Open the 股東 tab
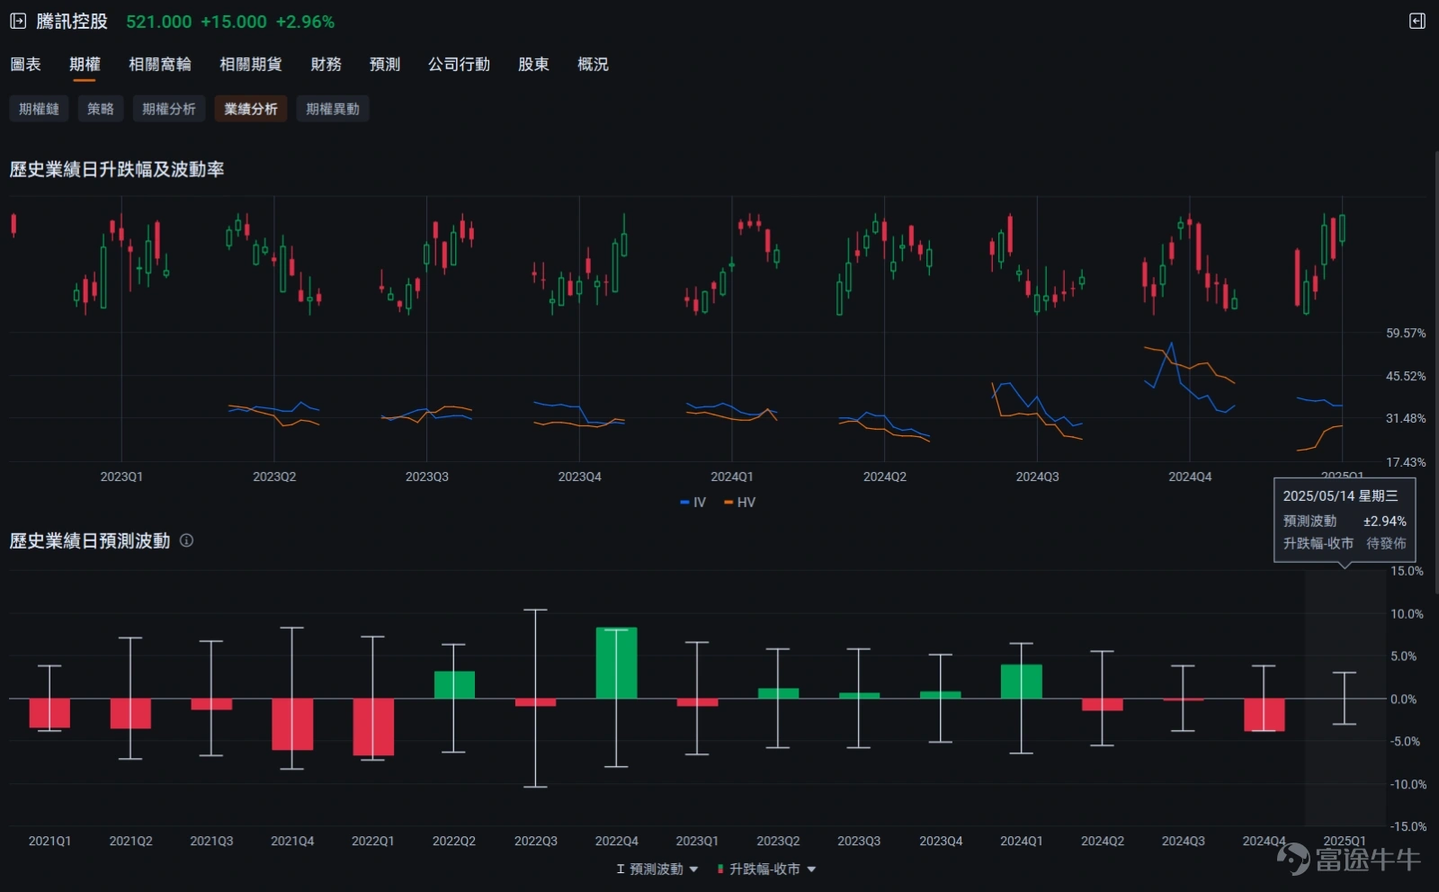1439x892 pixels. tap(533, 64)
